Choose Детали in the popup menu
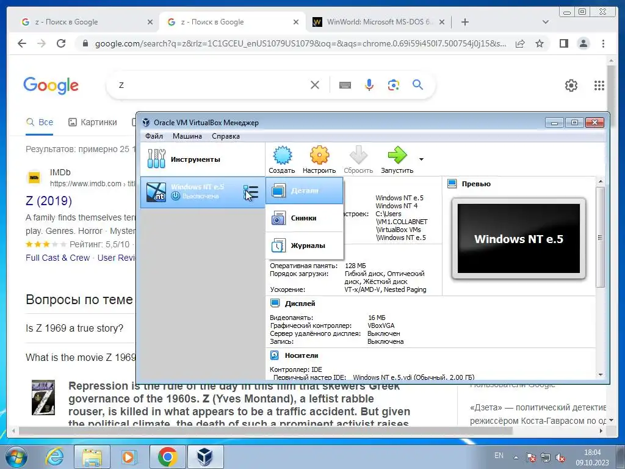This screenshot has width=625, height=469. [304, 191]
